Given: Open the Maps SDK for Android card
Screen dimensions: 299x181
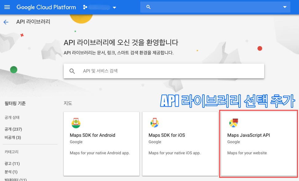Looking at the screenshot, I should coord(102,144).
